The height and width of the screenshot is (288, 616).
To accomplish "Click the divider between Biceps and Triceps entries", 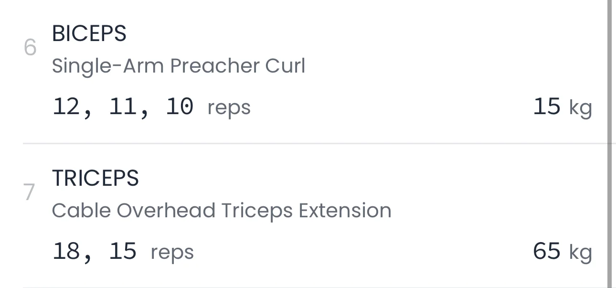I will (315, 143).
